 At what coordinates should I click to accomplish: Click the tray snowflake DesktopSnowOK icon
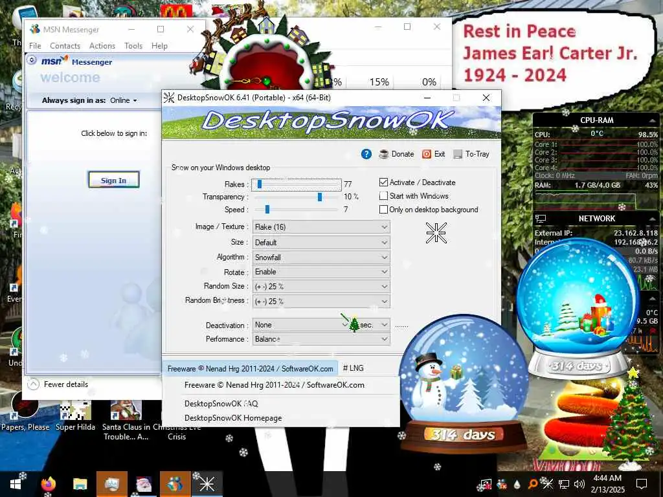pos(548,484)
